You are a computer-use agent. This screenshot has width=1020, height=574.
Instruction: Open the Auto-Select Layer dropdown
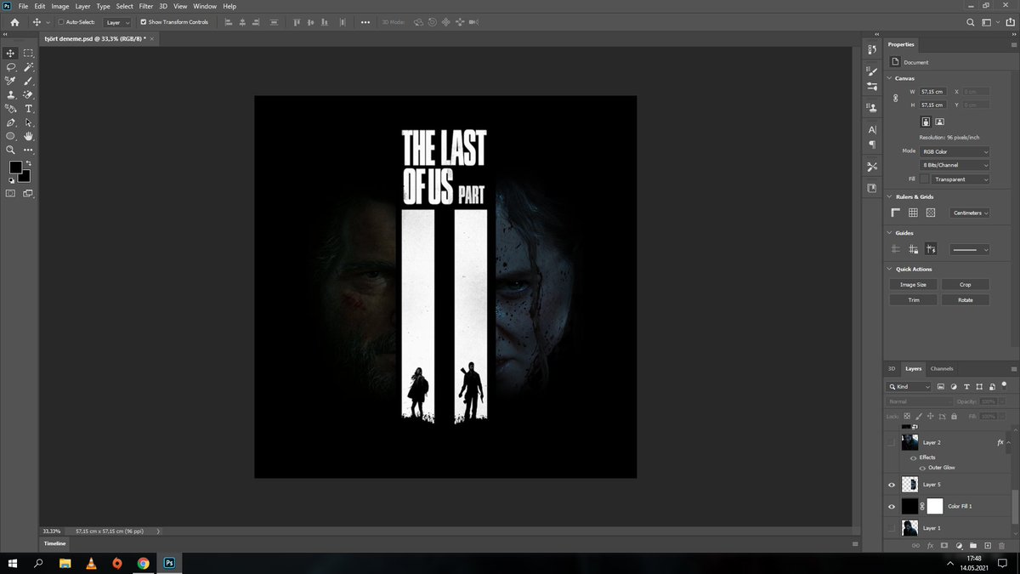tap(116, 22)
